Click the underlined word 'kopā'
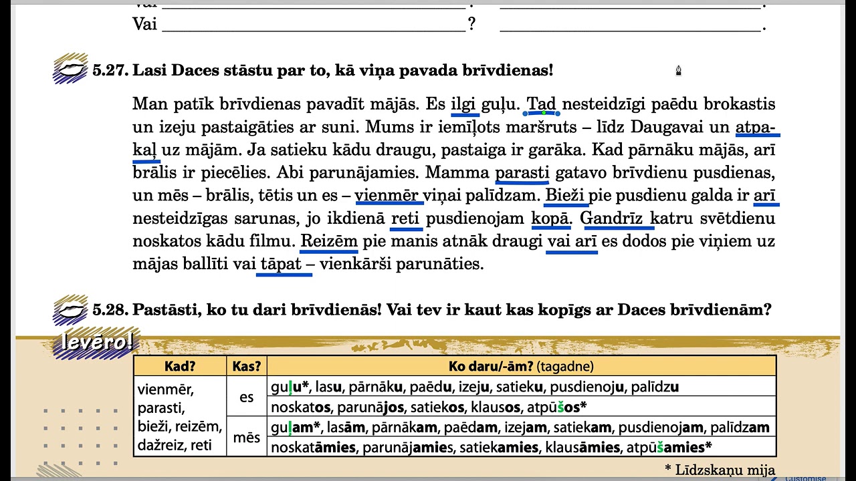 (x=551, y=219)
